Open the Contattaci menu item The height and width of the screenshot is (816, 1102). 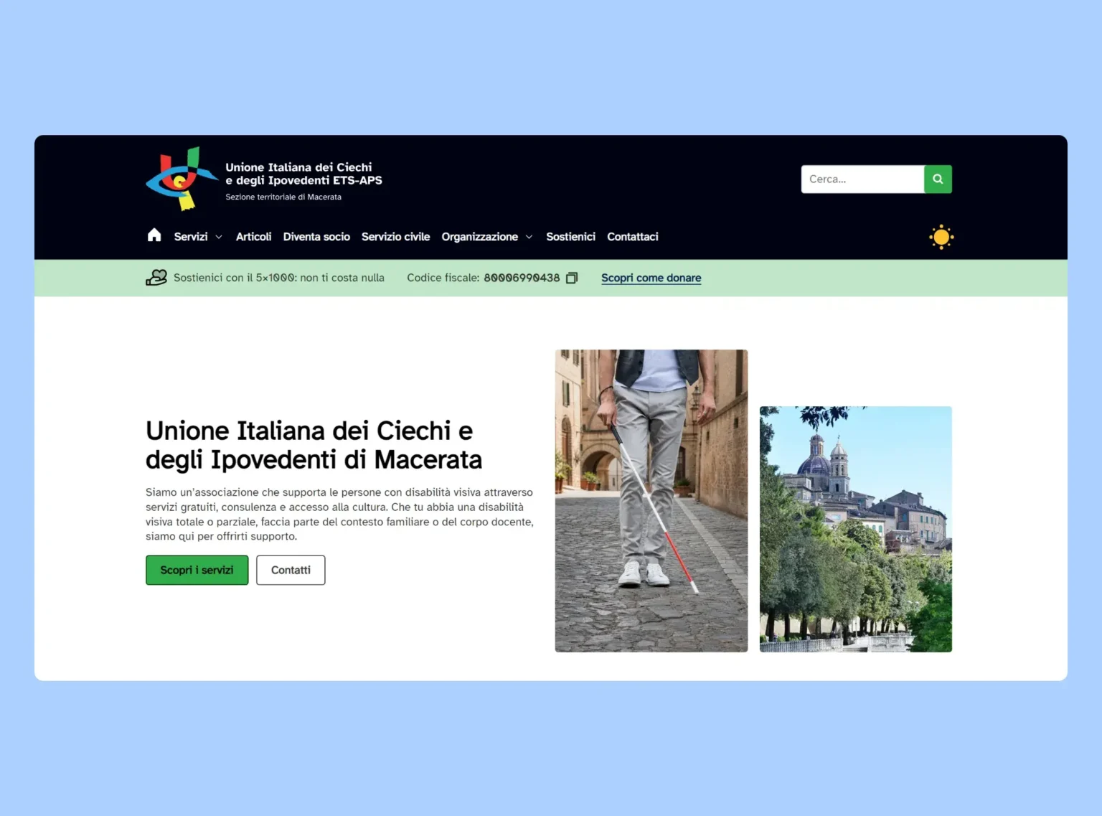[x=632, y=237]
